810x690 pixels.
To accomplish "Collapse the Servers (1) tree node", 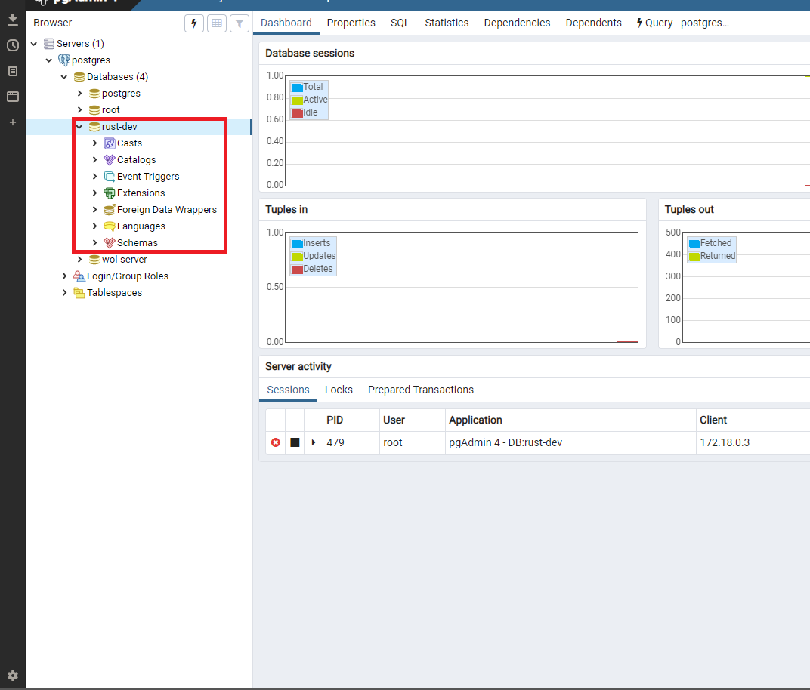I will [34, 44].
